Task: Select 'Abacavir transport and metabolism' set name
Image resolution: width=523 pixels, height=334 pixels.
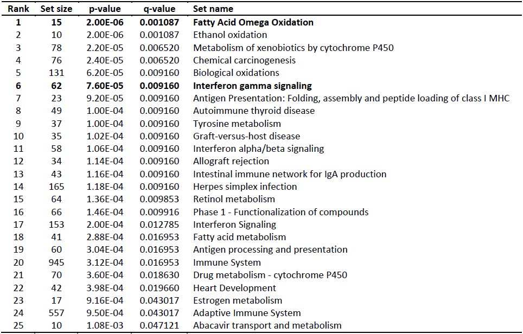Action: (x=267, y=325)
